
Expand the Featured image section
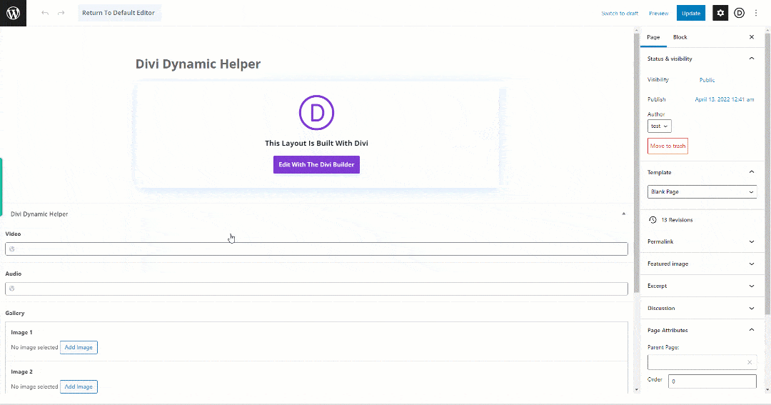751,264
